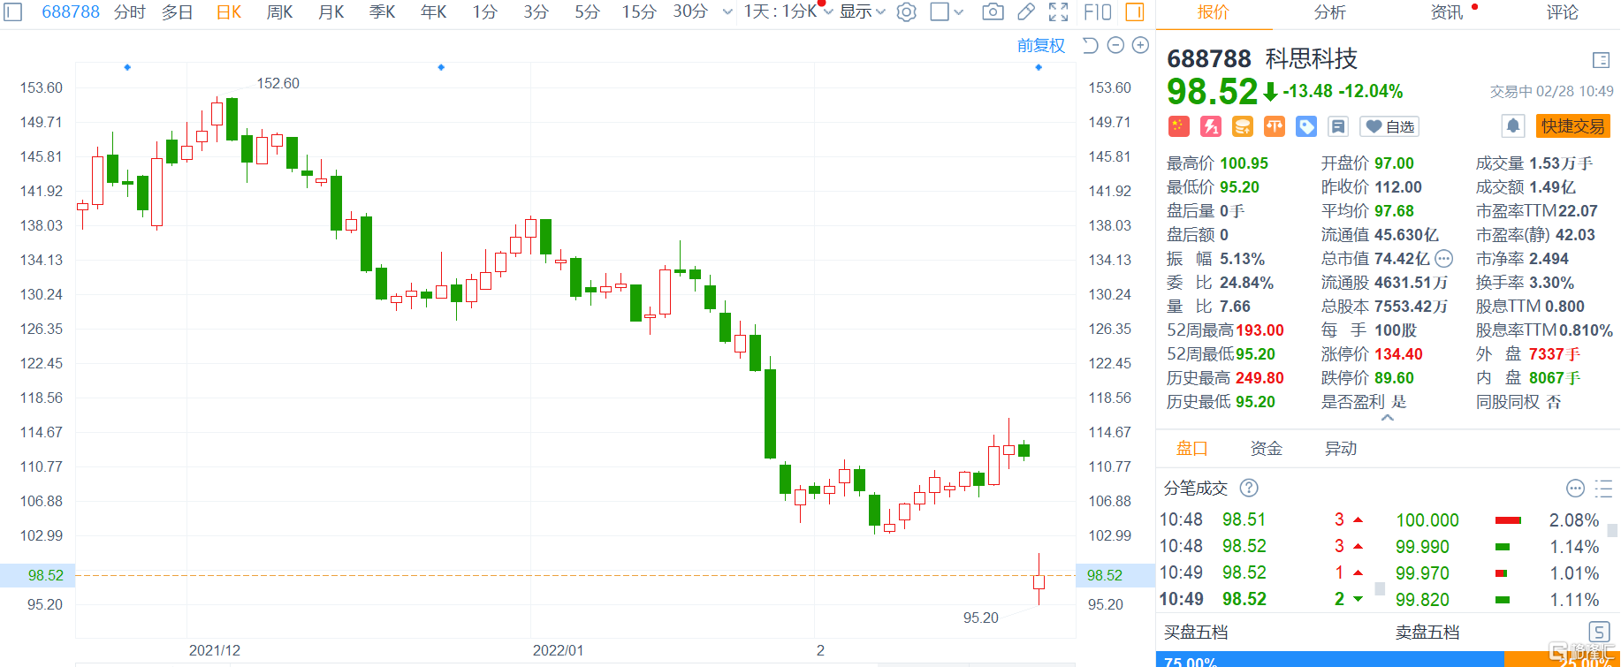Click the 快捷交易 quick trade button

pos(1572,126)
